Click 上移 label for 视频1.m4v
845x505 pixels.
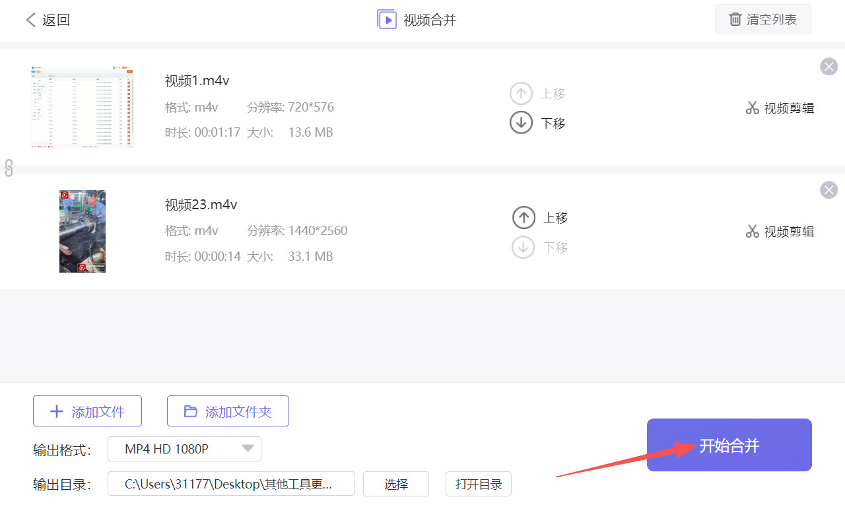coord(553,94)
